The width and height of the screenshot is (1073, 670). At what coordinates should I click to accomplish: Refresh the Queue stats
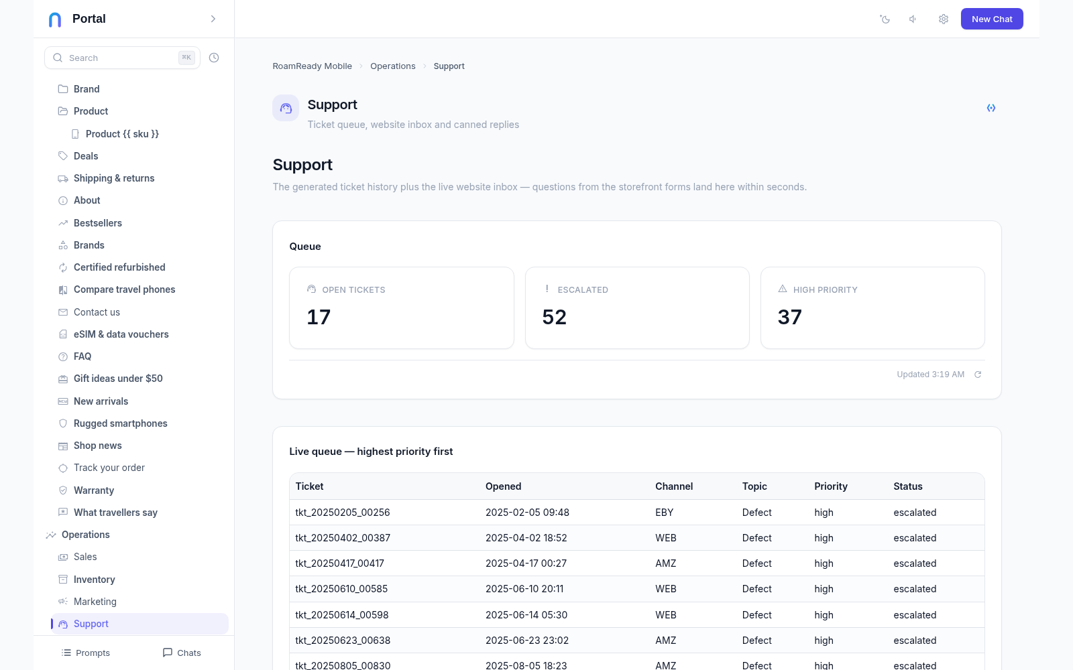click(978, 375)
